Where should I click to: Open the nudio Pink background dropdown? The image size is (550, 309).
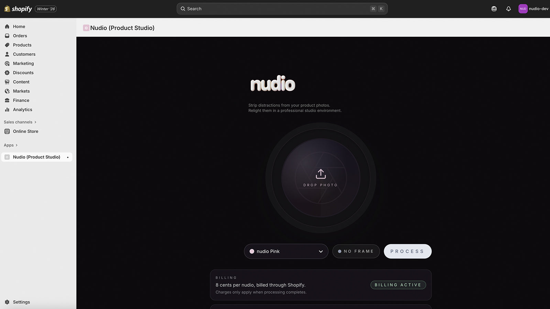[x=286, y=251]
